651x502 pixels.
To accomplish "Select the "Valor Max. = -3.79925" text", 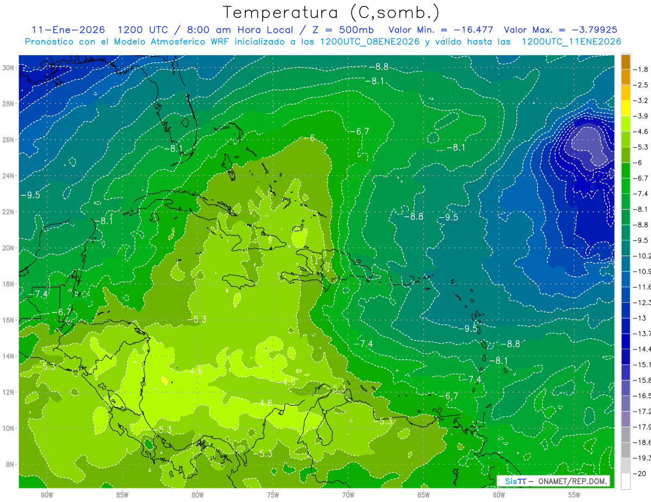I will click(560, 30).
